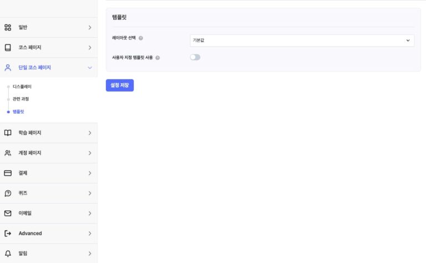Expand the 일반 section chevron

(x=90, y=27)
